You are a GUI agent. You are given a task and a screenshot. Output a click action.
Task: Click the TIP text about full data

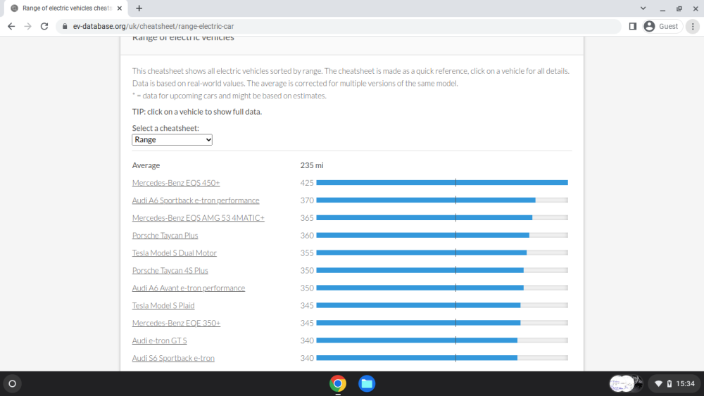tap(196, 112)
